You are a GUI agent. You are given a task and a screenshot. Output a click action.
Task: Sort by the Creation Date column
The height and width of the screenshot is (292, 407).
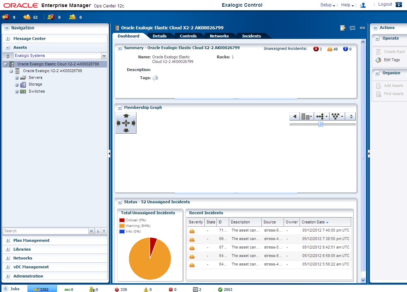click(x=325, y=222)
